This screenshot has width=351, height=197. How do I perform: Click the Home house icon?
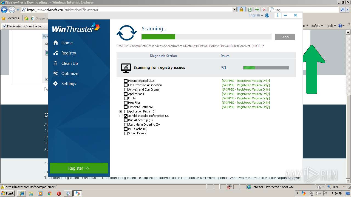click(x=56, y=43)
